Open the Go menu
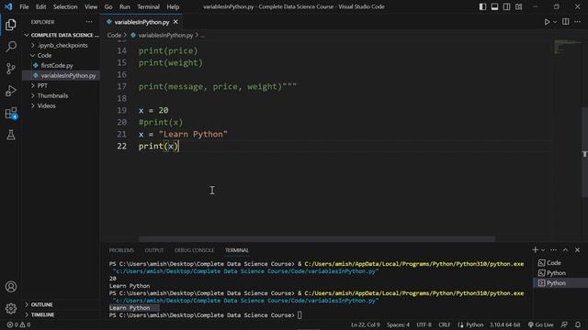Image resolution: width=588 pixels, height=330 pixels. [x=108, y=6]
